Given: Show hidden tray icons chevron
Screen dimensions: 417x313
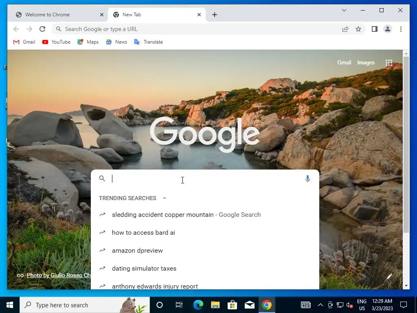Looking at the screenshot, I should (320, 305).
